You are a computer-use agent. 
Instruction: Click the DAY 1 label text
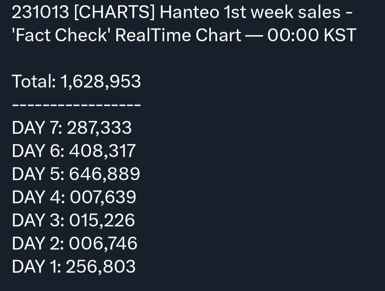pyautogui.click(x=36, y=266)
